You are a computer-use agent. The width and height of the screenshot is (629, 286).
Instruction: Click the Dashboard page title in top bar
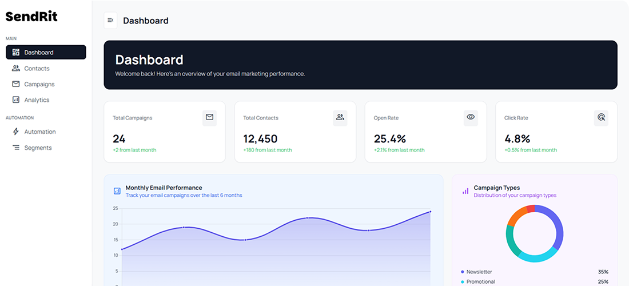coord(146,21)
